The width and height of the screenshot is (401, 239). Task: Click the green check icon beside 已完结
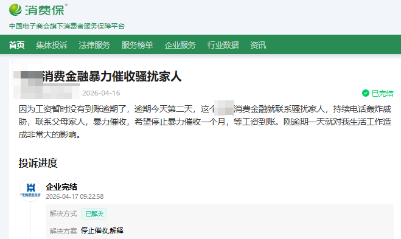(x=366, y=93)
